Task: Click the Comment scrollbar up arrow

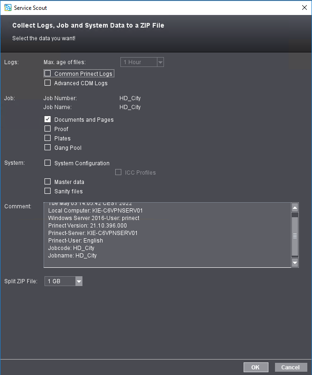Action: (295, 207)
